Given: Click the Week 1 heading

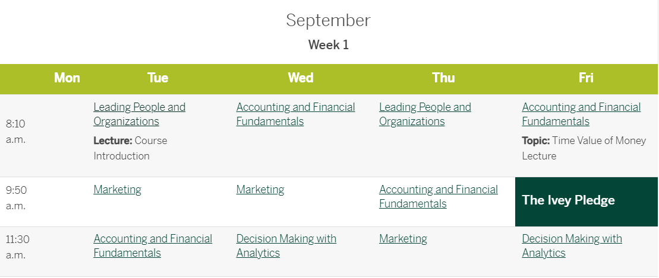Looking at the screenshot, I should [329, 45].
